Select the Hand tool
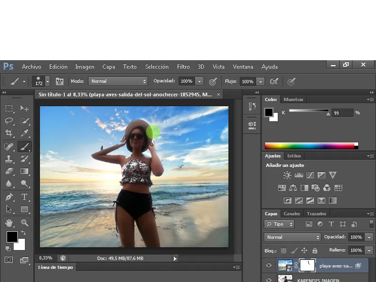Viewport: 376px width, 282px height. [x=9, y=223]
